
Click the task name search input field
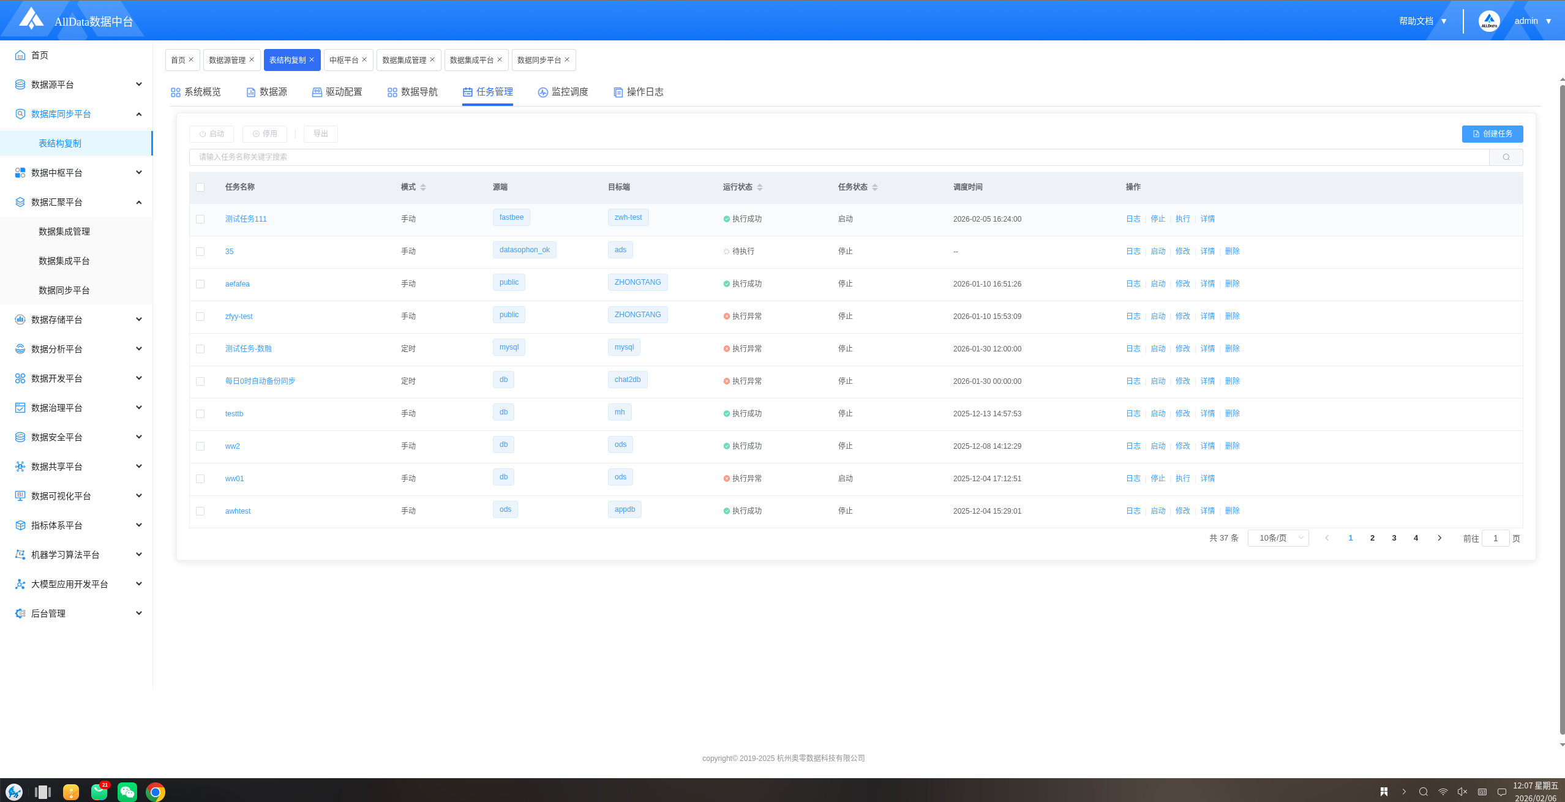pyautogui.click(x=839, y=157)
